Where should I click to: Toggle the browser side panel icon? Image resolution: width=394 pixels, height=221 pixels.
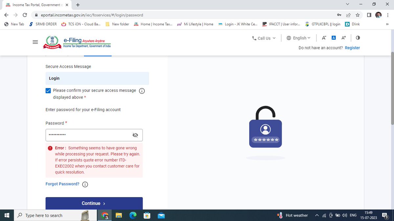[x=369, y=15]
